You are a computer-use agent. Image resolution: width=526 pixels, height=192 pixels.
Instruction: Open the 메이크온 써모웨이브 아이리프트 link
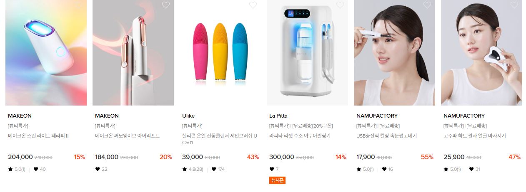coord(127,135)
